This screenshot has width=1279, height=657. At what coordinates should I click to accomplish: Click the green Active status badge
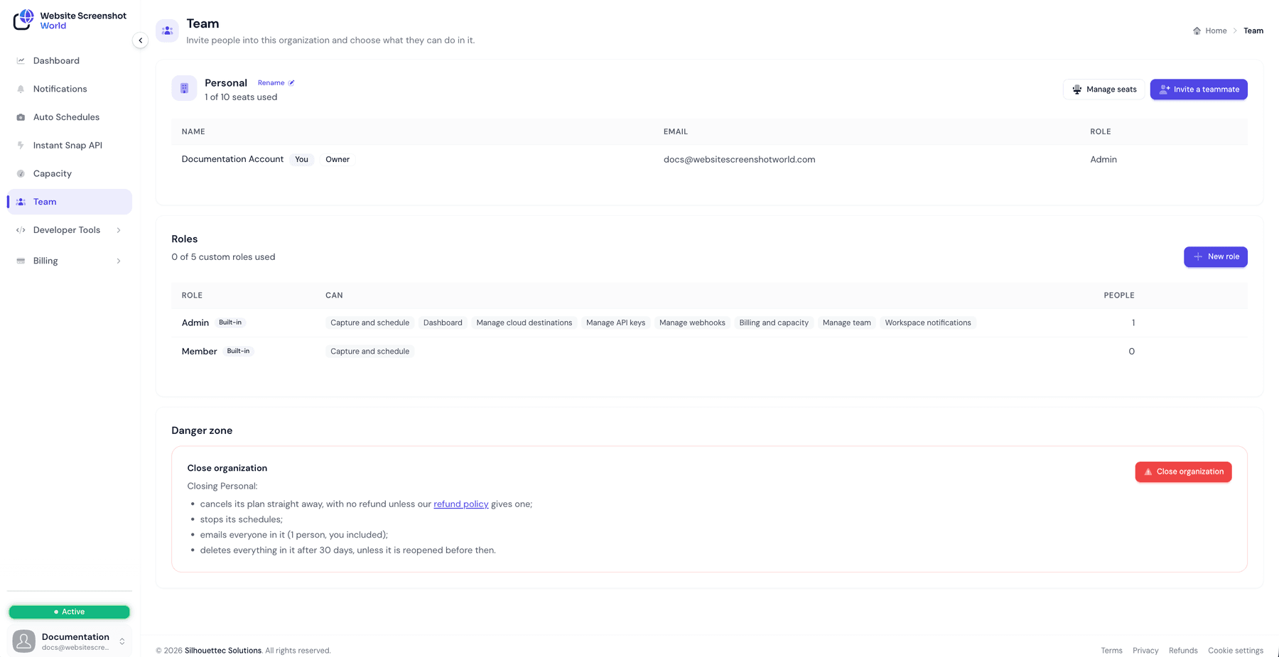point(70,612)
